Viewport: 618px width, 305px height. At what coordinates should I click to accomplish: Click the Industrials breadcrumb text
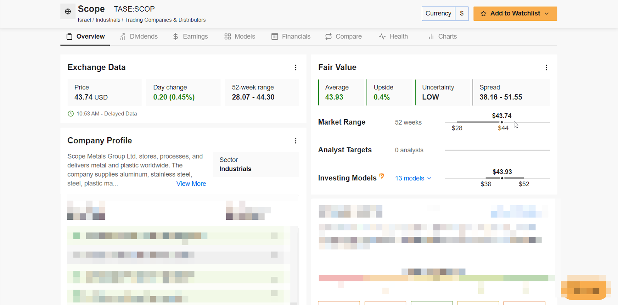pos(108,20)
